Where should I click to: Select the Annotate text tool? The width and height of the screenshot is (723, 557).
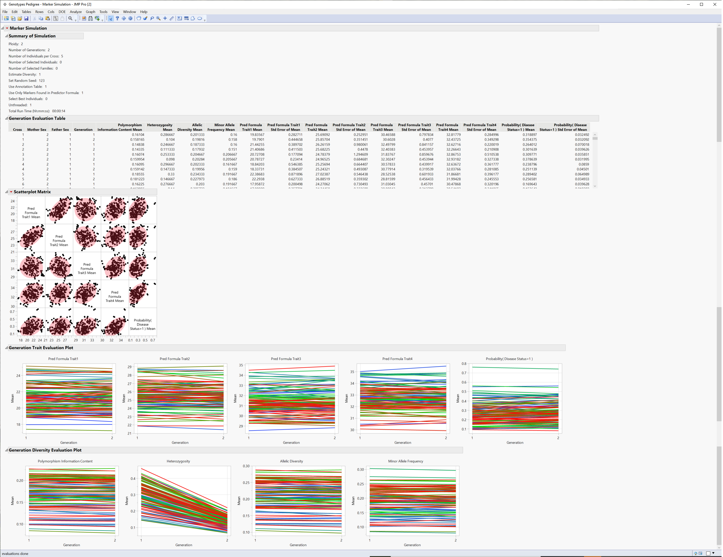click(x=179, y=19)
